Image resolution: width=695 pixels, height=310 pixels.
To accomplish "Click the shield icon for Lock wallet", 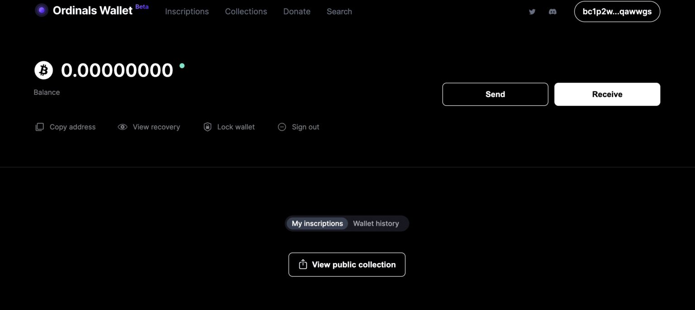I will point(207,127).
